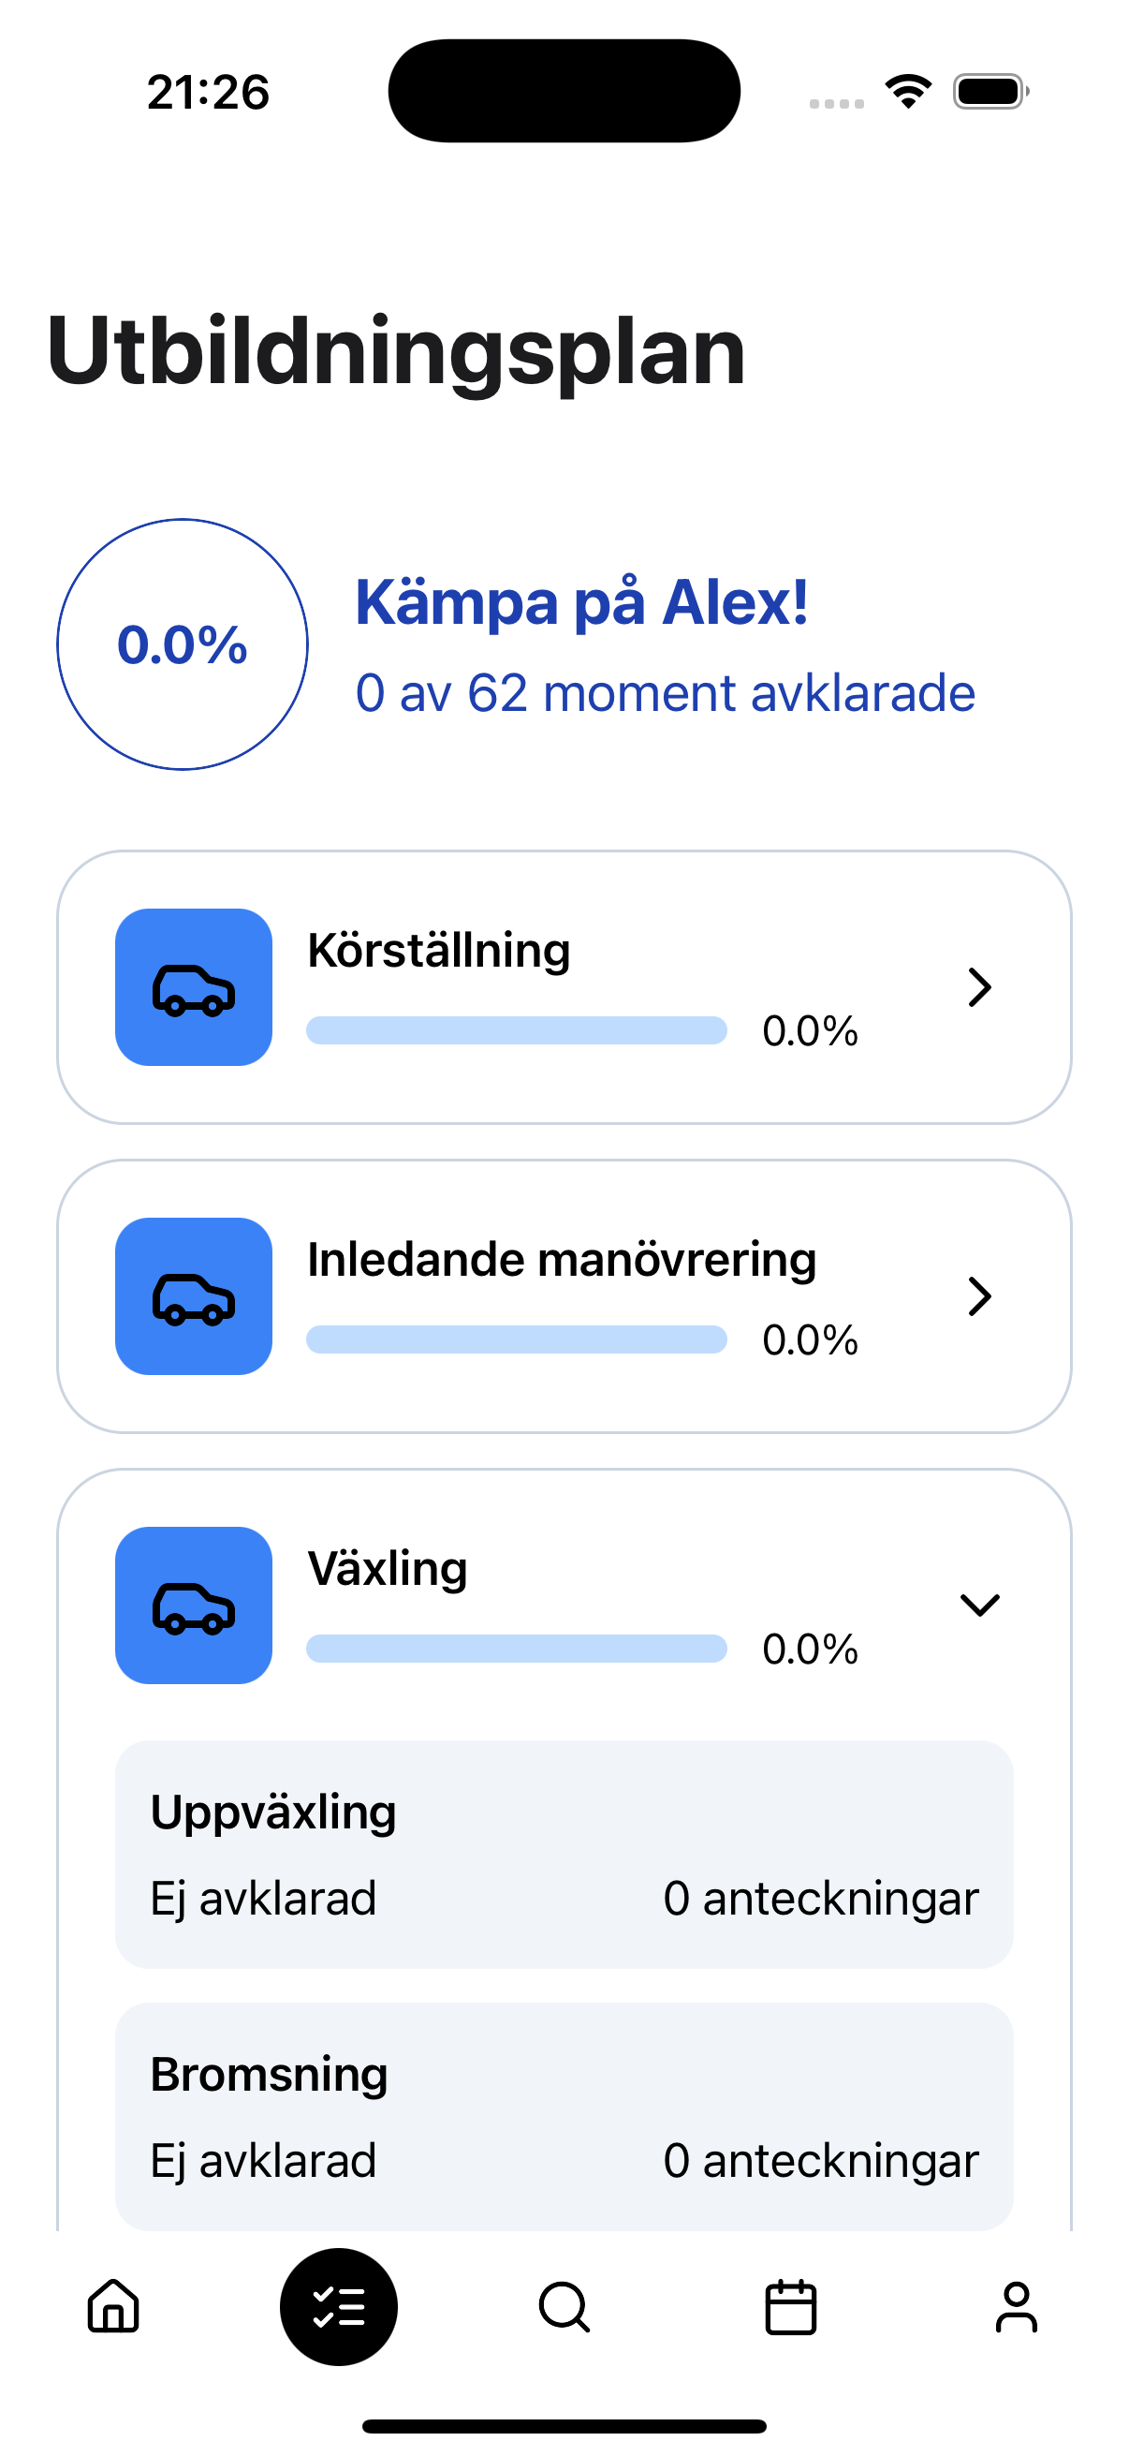This screenshot has width=1129, height=2456.
Task: Tap the car icon beside Körställning
Action: click(x=194, y=986)
